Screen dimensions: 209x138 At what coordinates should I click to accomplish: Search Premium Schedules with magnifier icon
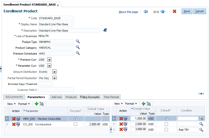pyautogui.click(x=78, y=53)
